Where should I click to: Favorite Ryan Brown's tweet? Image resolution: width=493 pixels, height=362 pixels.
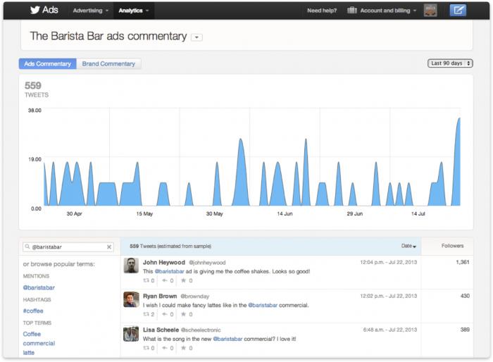[187, 314]
